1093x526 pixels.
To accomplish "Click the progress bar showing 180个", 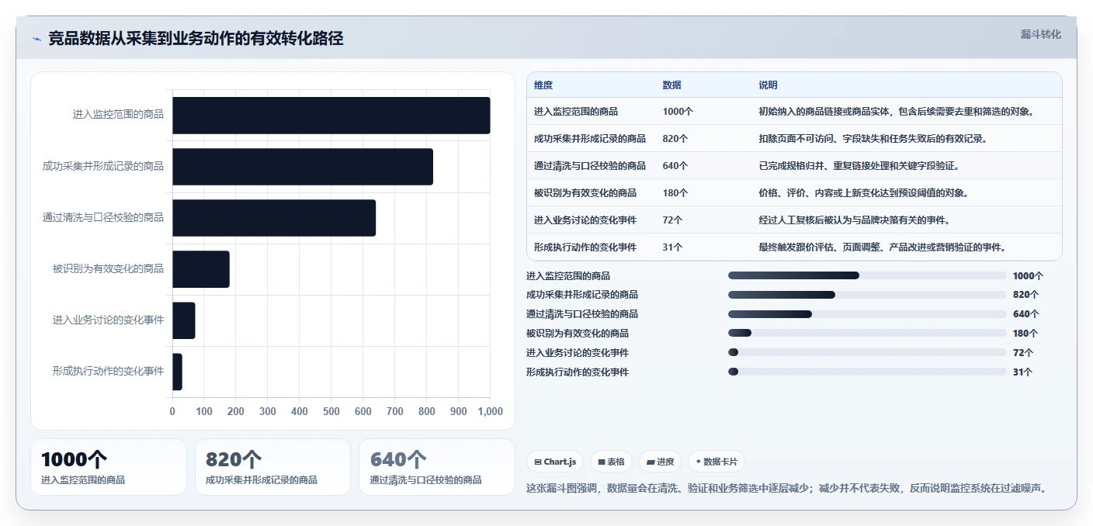I will coord(867,333).
